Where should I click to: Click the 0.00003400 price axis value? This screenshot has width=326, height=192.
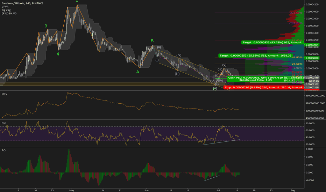click(312, 33)
